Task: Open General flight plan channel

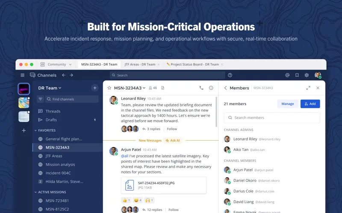Action: coord(68,139)
